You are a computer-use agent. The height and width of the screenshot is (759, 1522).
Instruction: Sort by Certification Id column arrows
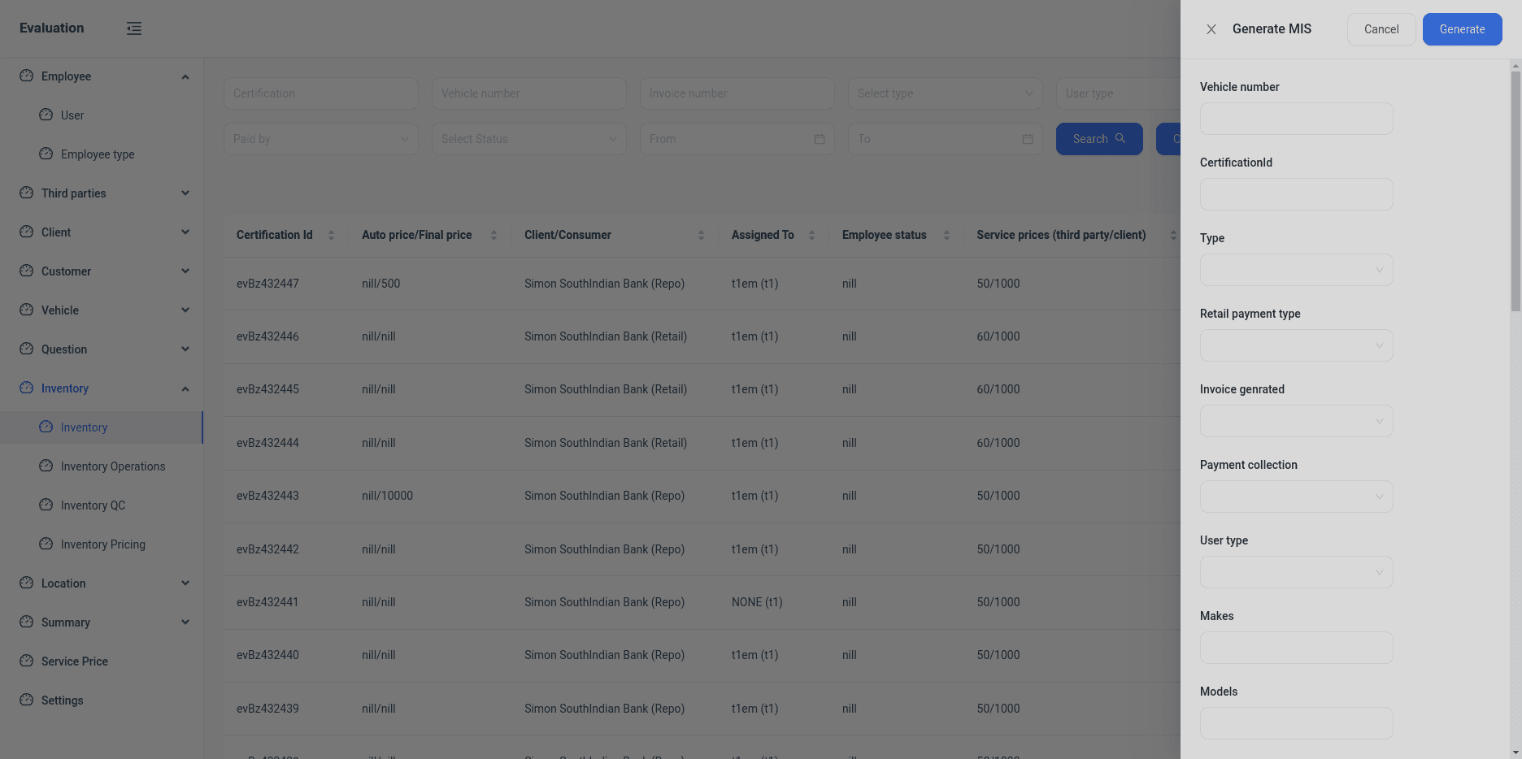tap(331, 235)
